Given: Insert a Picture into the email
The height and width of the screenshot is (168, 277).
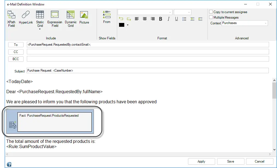Looking at the screenshot, I should (x=84, y=17).
